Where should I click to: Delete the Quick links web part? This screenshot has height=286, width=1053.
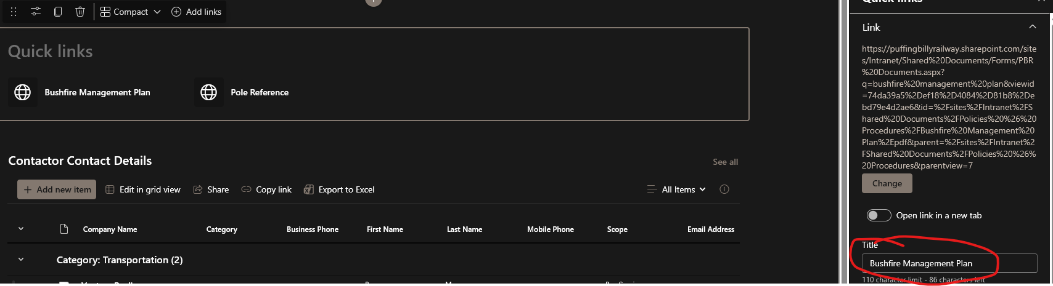click(x=80, y=12)
